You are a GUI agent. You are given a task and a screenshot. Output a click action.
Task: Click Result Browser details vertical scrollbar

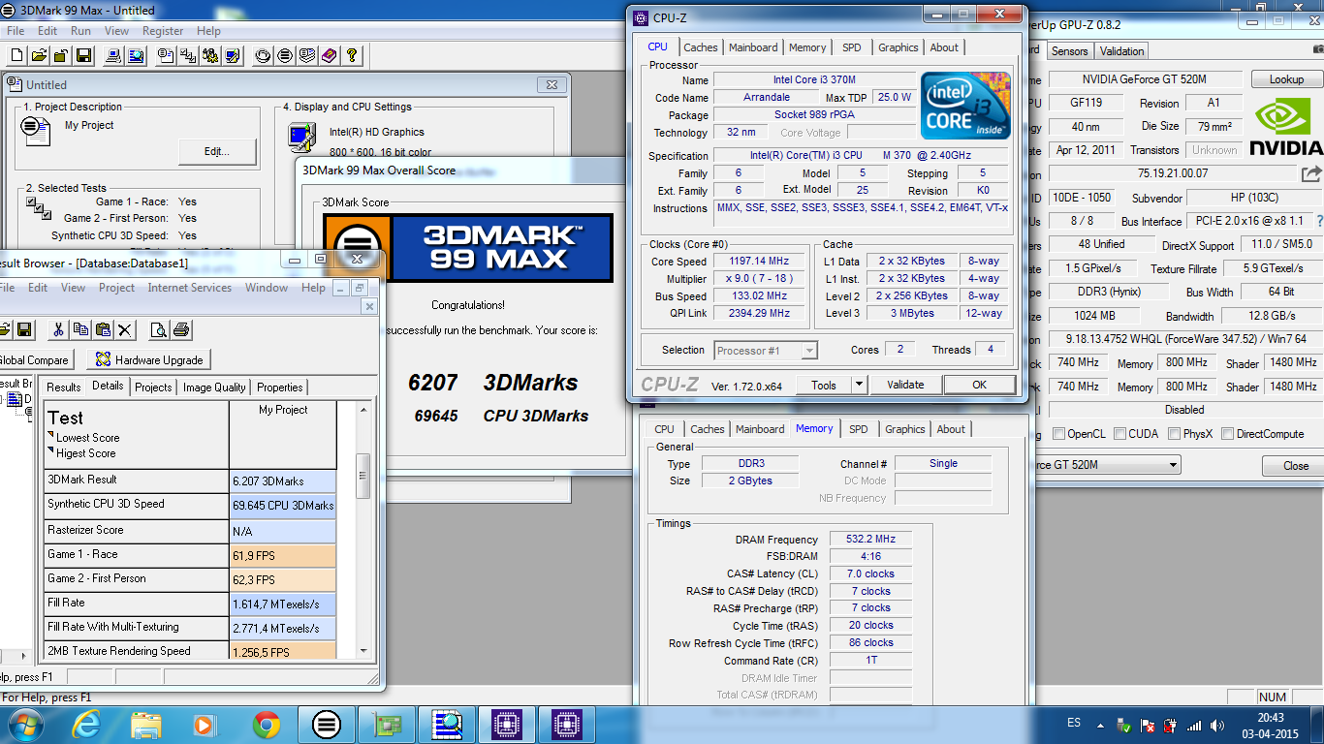[363, 530]
